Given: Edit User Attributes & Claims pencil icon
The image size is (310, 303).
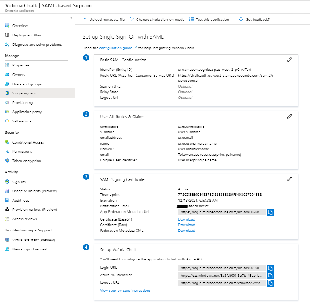Looking at the screenshot, I should [x=290, y=117].
